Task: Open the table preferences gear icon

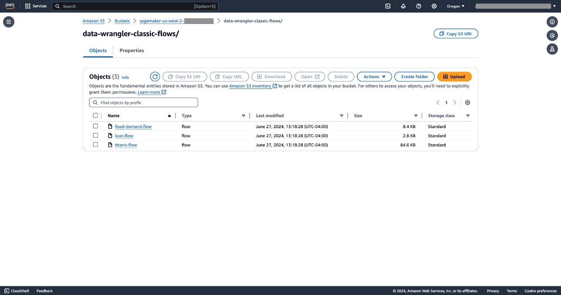Action: click(467, 102)
